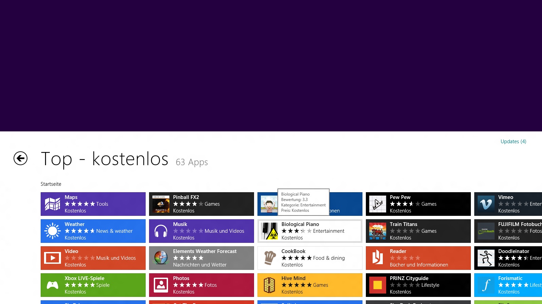The height and width of the screenshot is (304, 542).
Task: Select the Weather tile title
Action: click(x=75, y=224)
